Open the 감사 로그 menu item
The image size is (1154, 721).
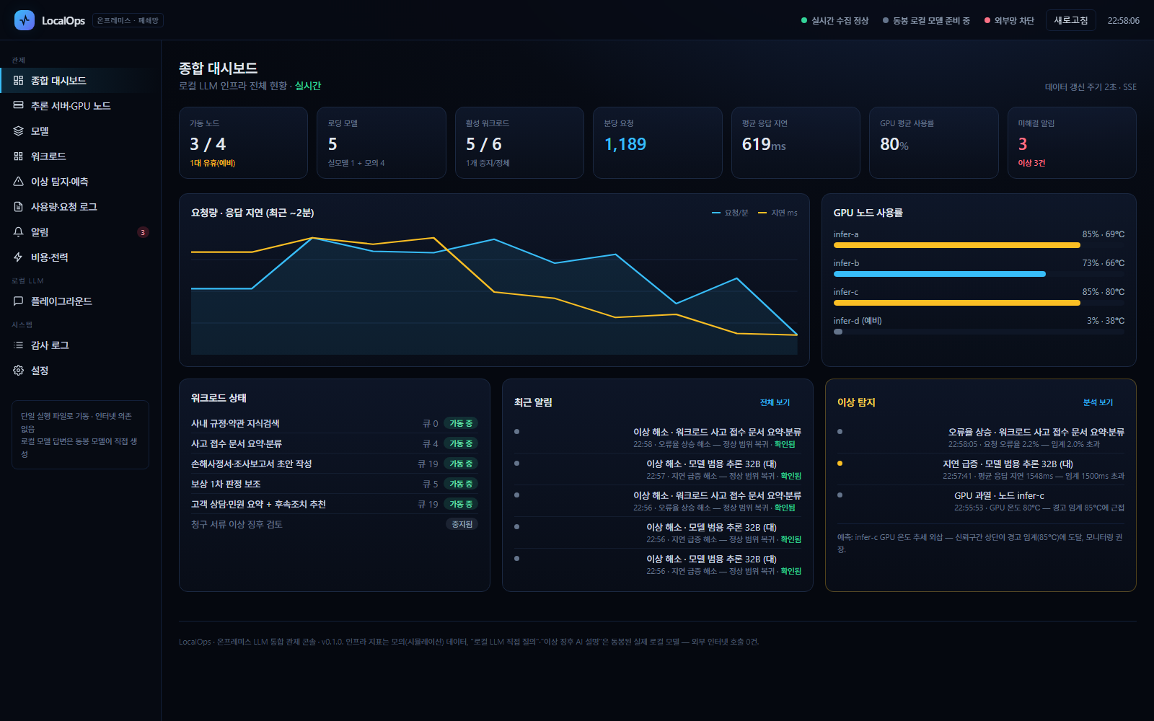[x=80, y=345]
